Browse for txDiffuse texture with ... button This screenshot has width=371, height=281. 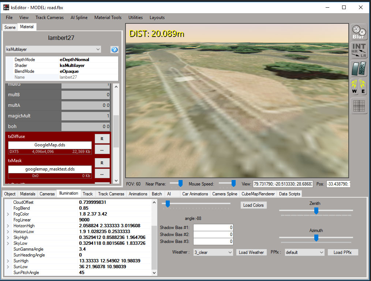click(x=102, y=150)
